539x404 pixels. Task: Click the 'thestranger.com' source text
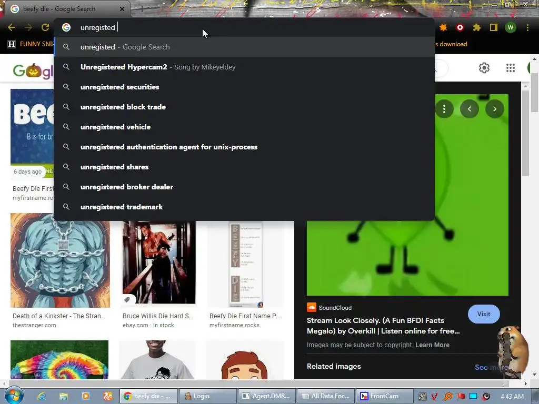(34, 325)
